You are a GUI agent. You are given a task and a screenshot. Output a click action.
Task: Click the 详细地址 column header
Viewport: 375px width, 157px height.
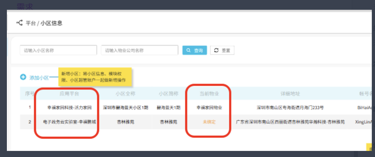pyautogui.click(x=290, y=94)
